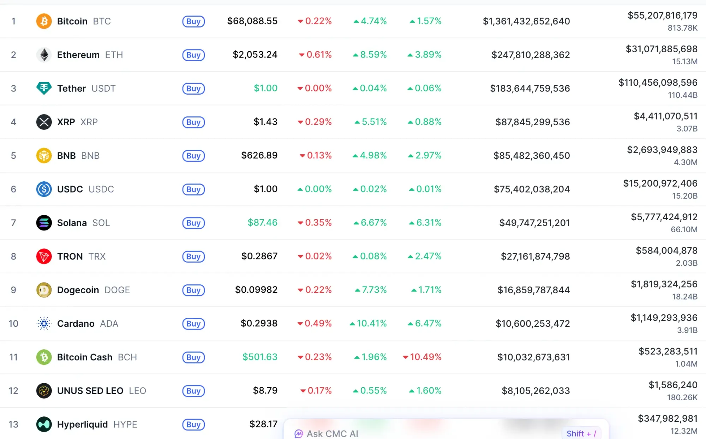Click the Shift + / shortcut badge

(581, 434)
